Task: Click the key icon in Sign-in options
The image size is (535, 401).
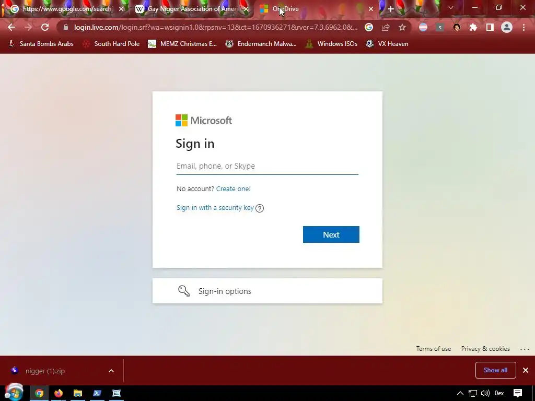Action: 184,291
